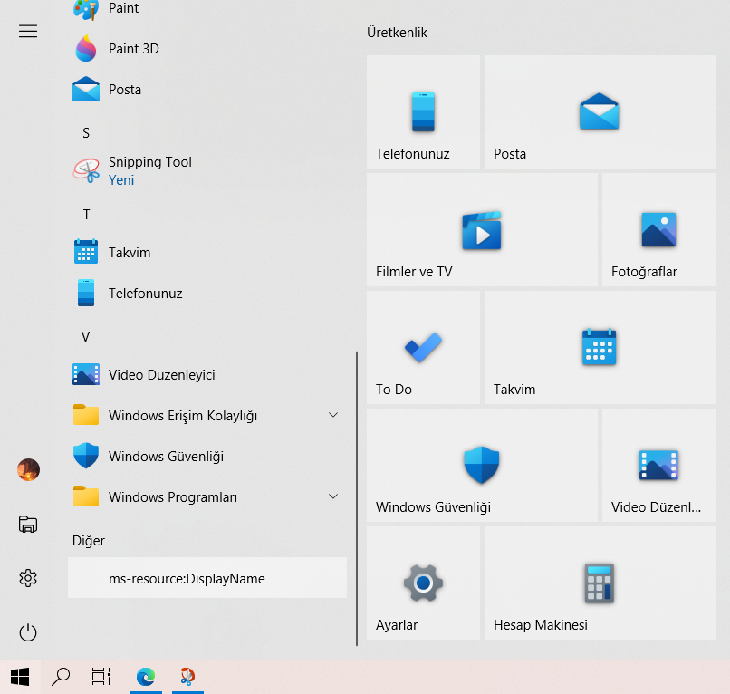This screenshot has width=730, height=694.
Task: Open the Filmler ve TV tile
Action: tap(482, 229)
